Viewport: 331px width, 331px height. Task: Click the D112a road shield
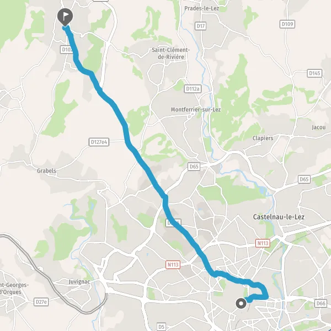click(193, 89)
